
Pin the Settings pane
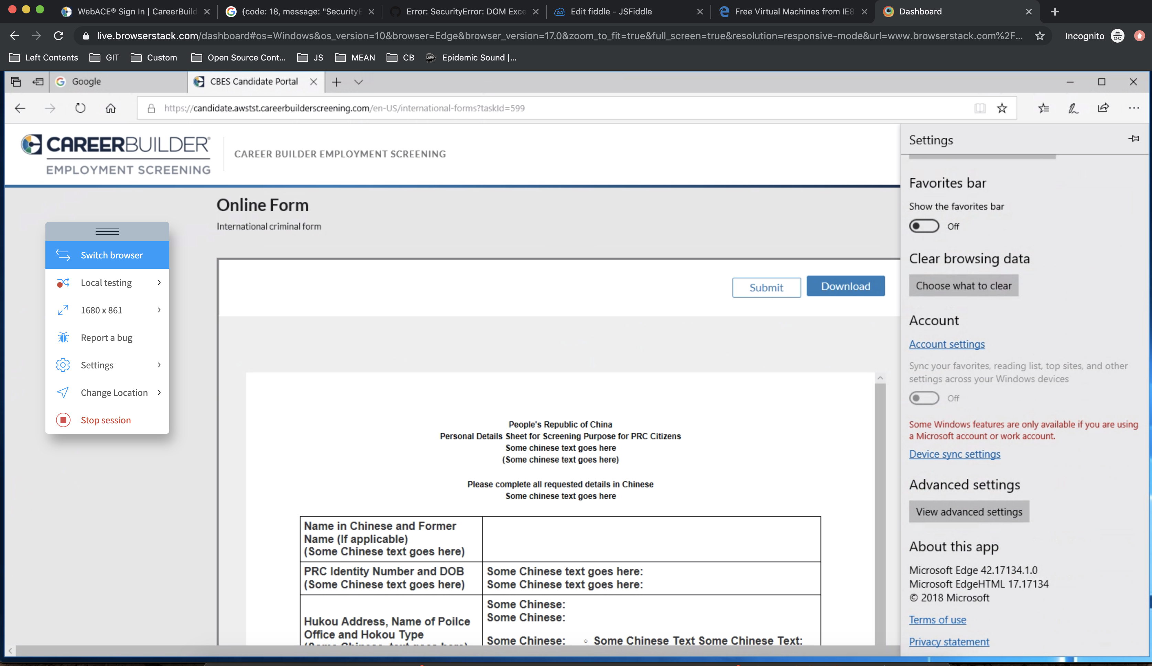[1134, 139]
